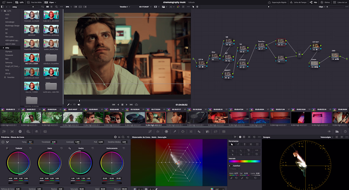Click the LUT browser search icon
This screenshot has height=190, width=349.
click(x=56, y=7)
